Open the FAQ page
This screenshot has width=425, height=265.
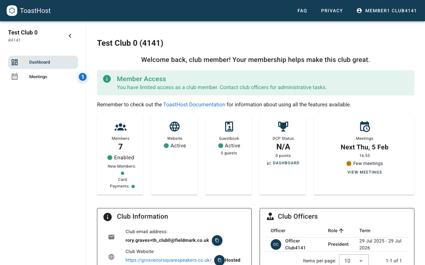[x=302, y=10]
